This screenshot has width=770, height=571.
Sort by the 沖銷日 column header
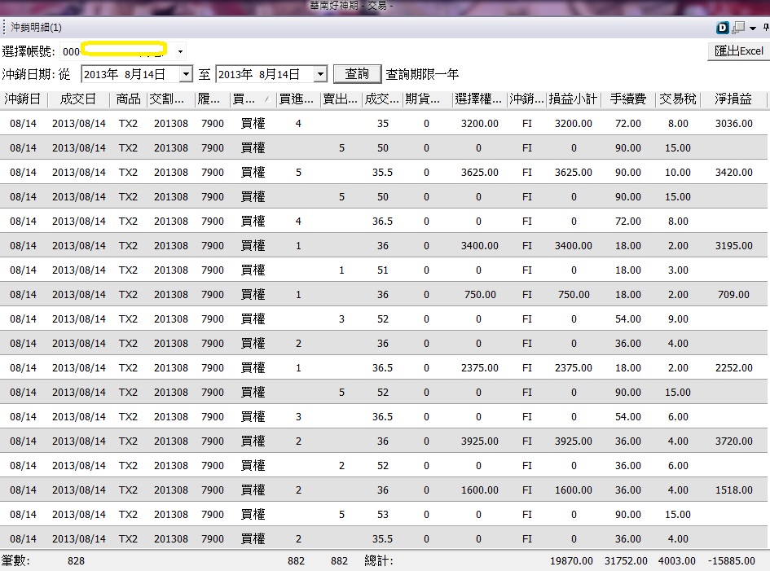[23, 99]
